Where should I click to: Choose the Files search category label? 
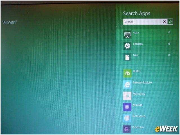[x=136, y=55]
